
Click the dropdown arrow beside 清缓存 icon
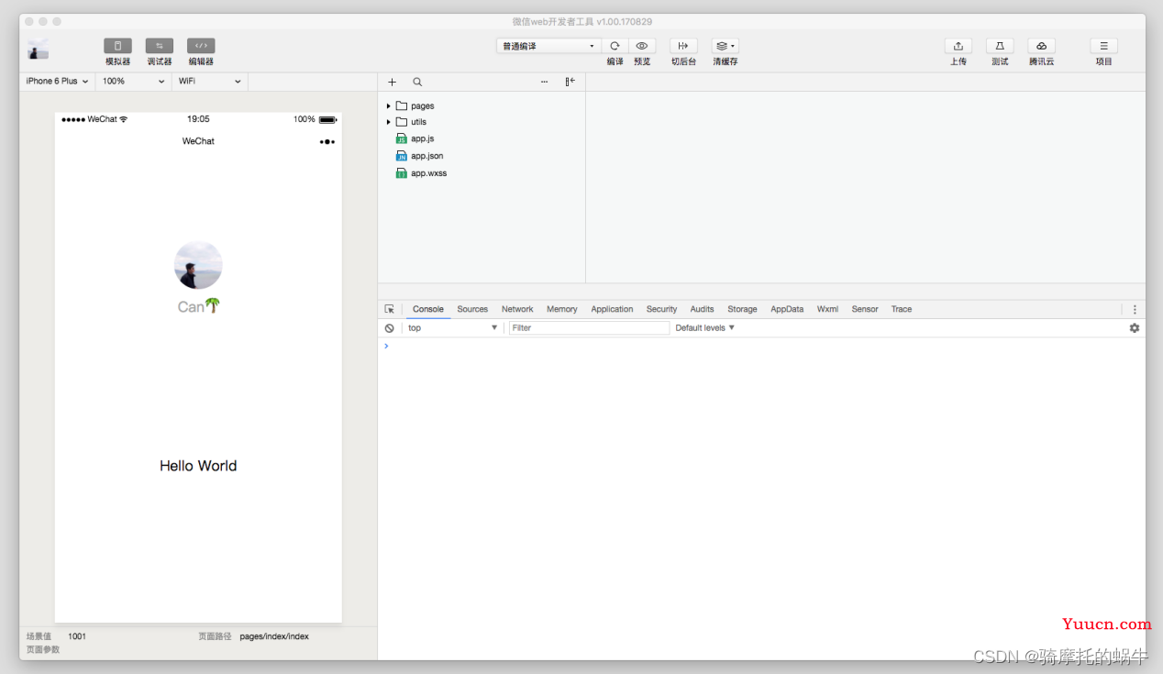(733, 46)
